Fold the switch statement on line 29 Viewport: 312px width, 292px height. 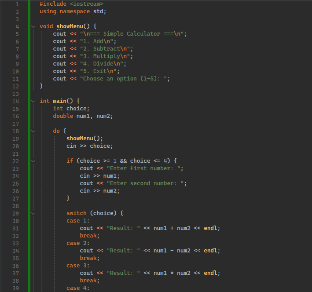click(33, 213)
